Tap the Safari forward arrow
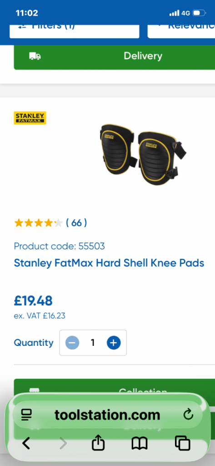The width and height of the screenshot is (215, 466). tap(63, 443)
